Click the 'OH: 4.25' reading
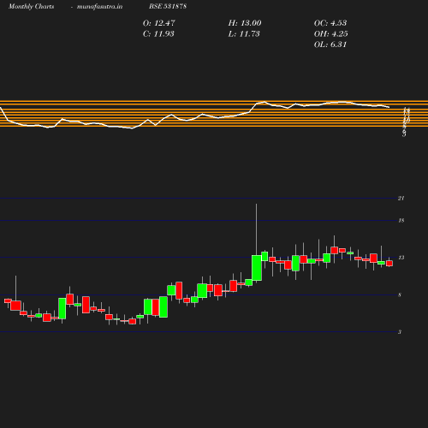This screenshot has width=428, height=428. pyautogui.click(x=331, y=34)
